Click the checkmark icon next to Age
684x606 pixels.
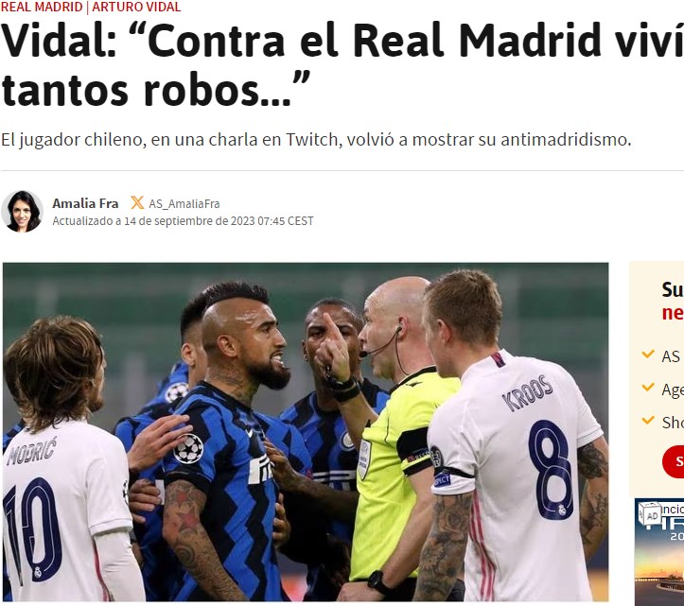[648, 388]
